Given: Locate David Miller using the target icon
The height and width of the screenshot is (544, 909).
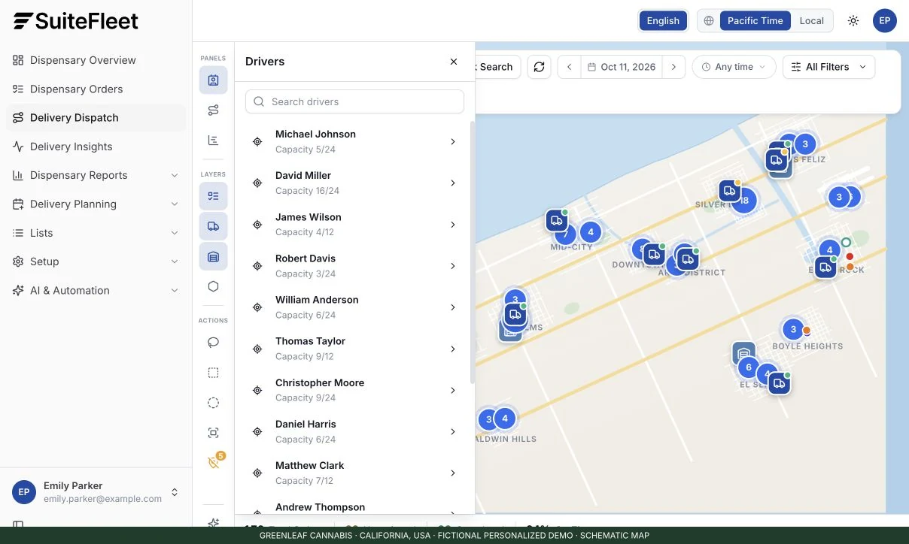Looking at the screenshot, I should click(x=257, y=183).
